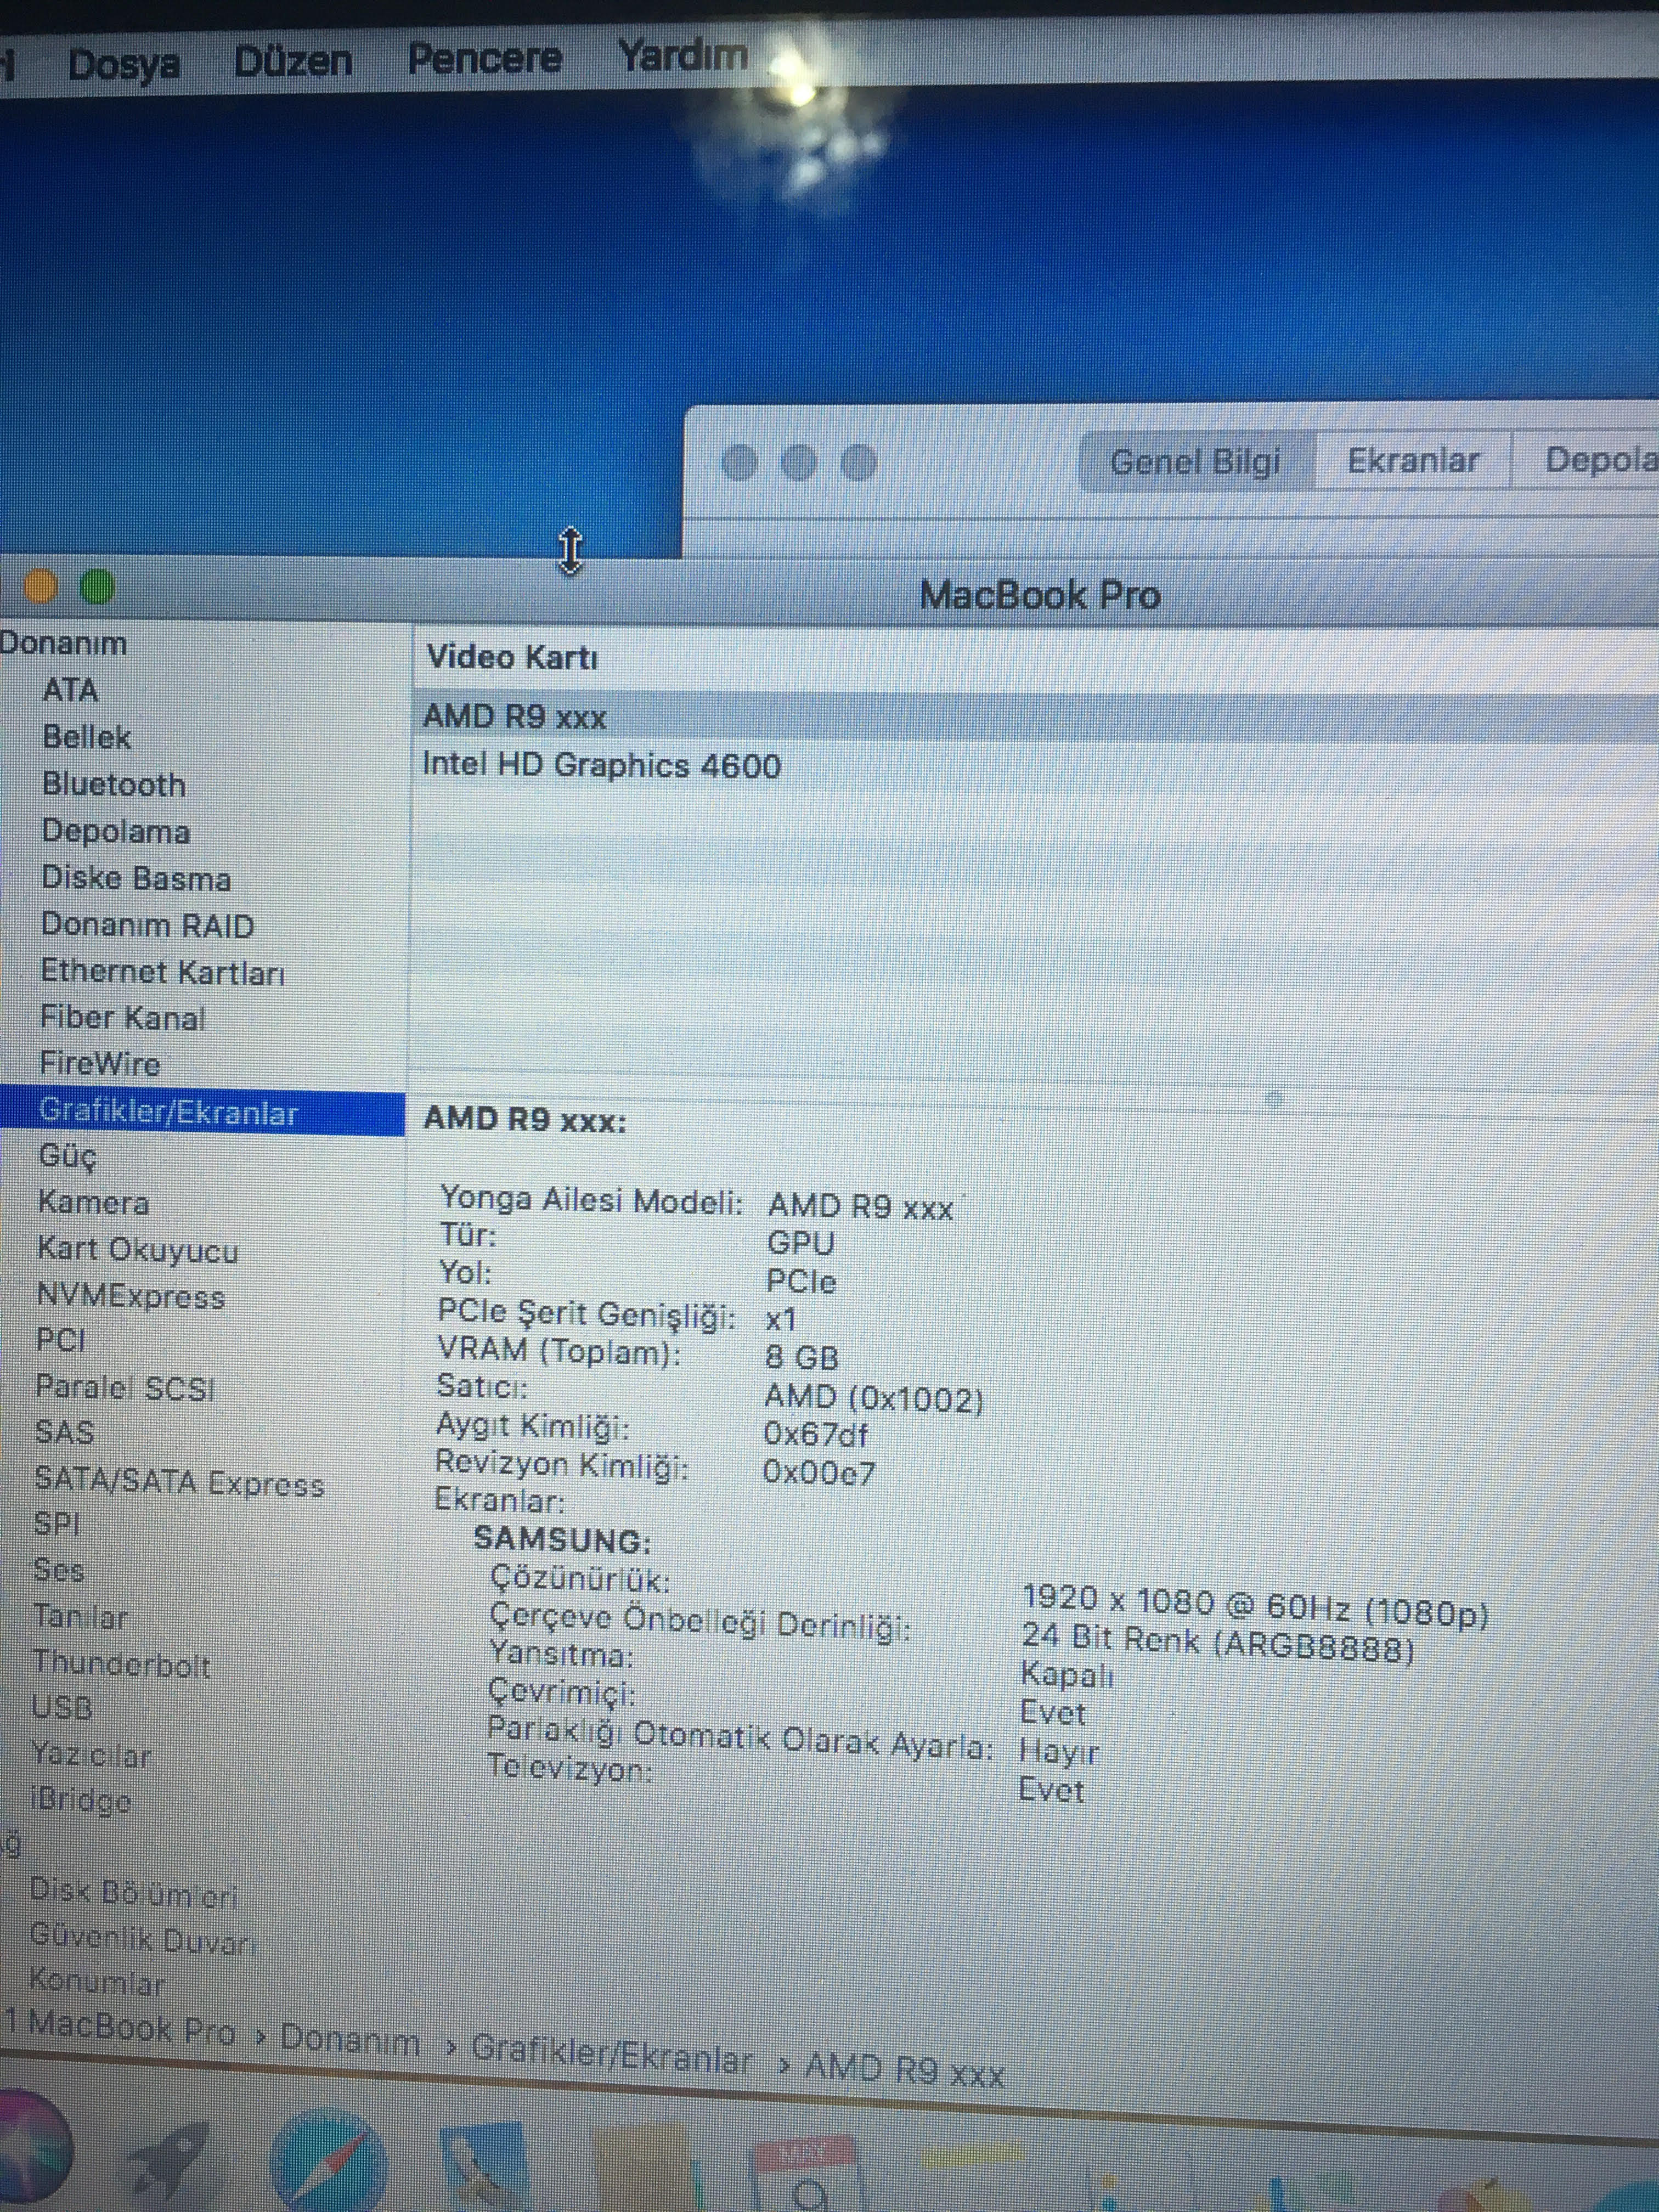1659x2212 pixels.
Task: Select Donanım RAID in the sidebar
Action: click(147, 924)
